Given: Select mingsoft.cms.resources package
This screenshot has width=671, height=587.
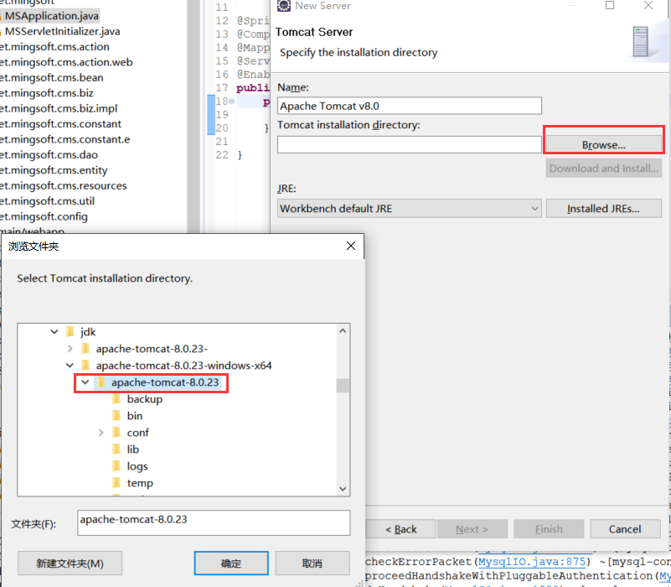Looking at the screenshot, I should tap(64, 185).
